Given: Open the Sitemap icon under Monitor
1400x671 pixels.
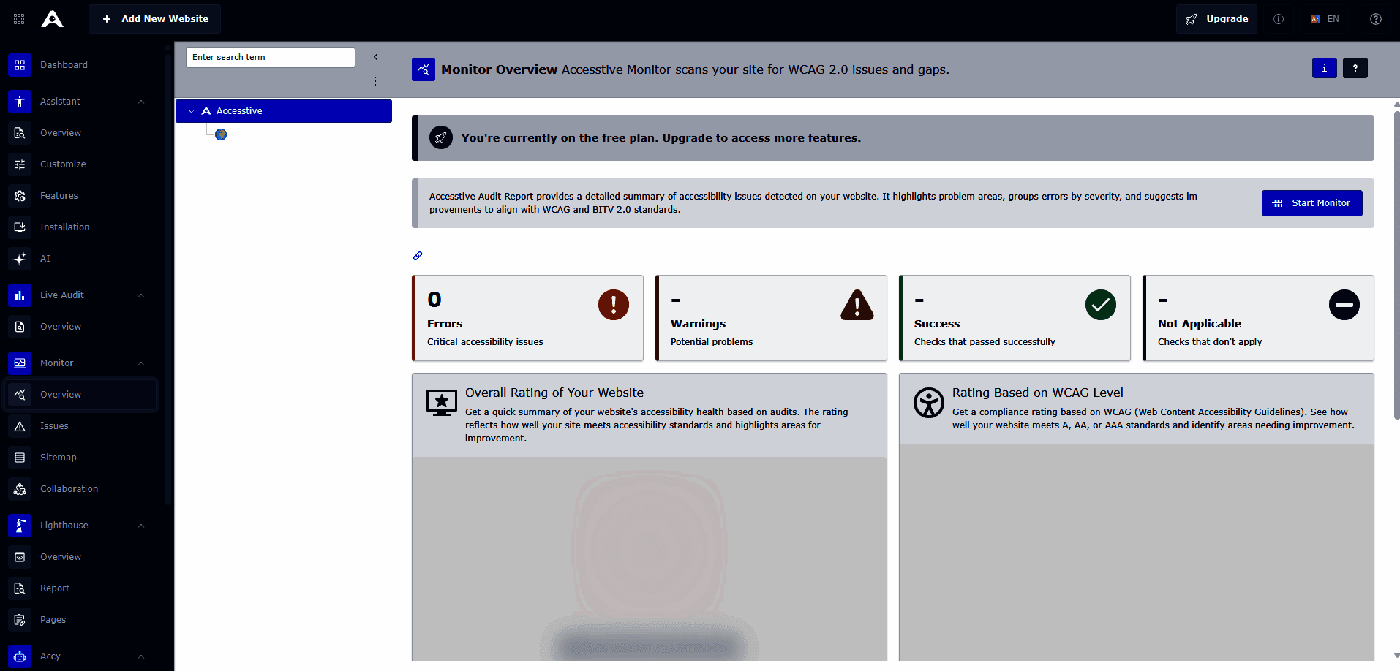Looking at the screenshot, I should (19, 457).
